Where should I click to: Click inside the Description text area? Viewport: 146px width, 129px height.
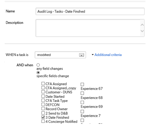(x=88, y=28)
